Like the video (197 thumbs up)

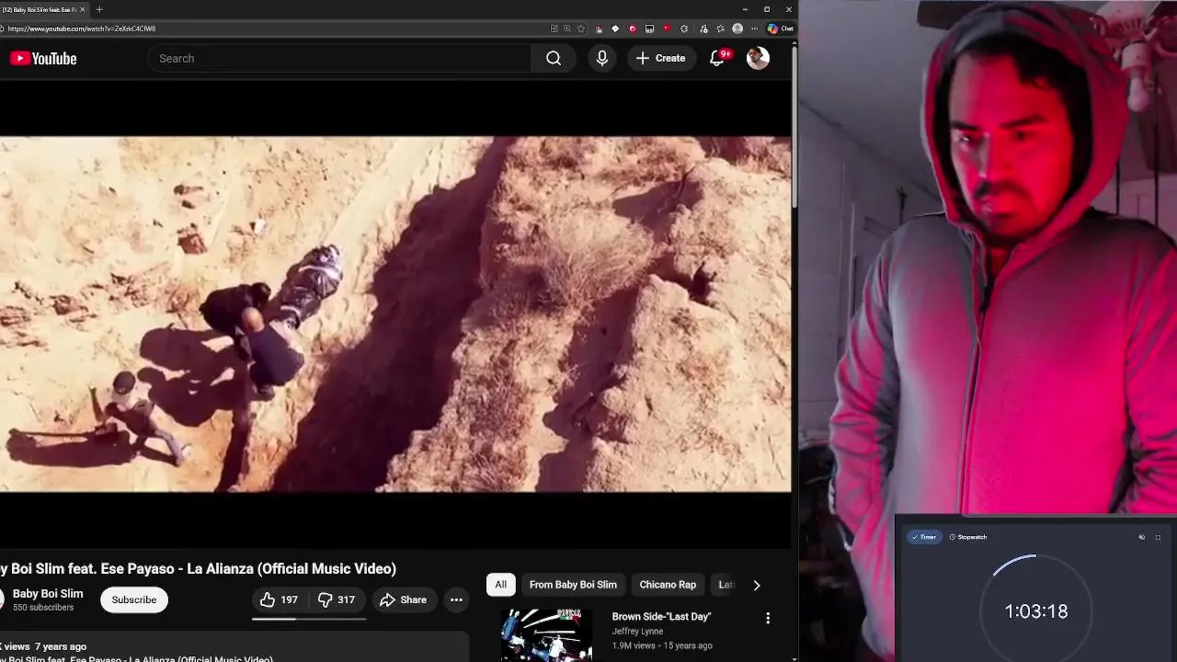coord(279,599)
